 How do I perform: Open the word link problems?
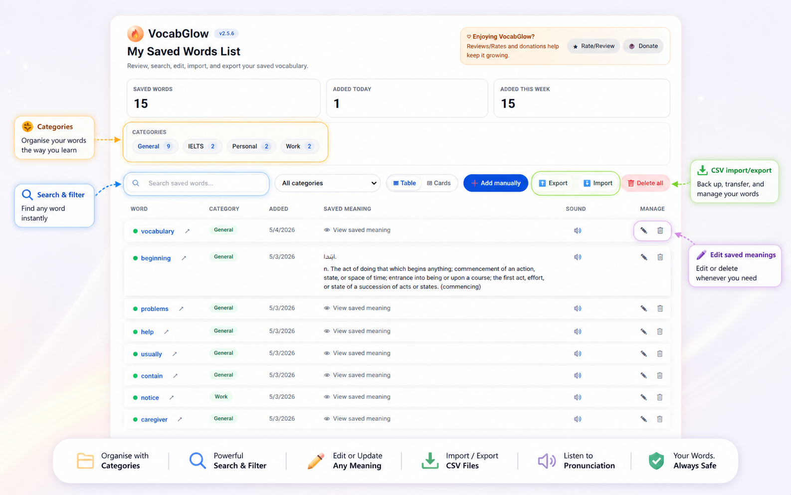point(155,309)
